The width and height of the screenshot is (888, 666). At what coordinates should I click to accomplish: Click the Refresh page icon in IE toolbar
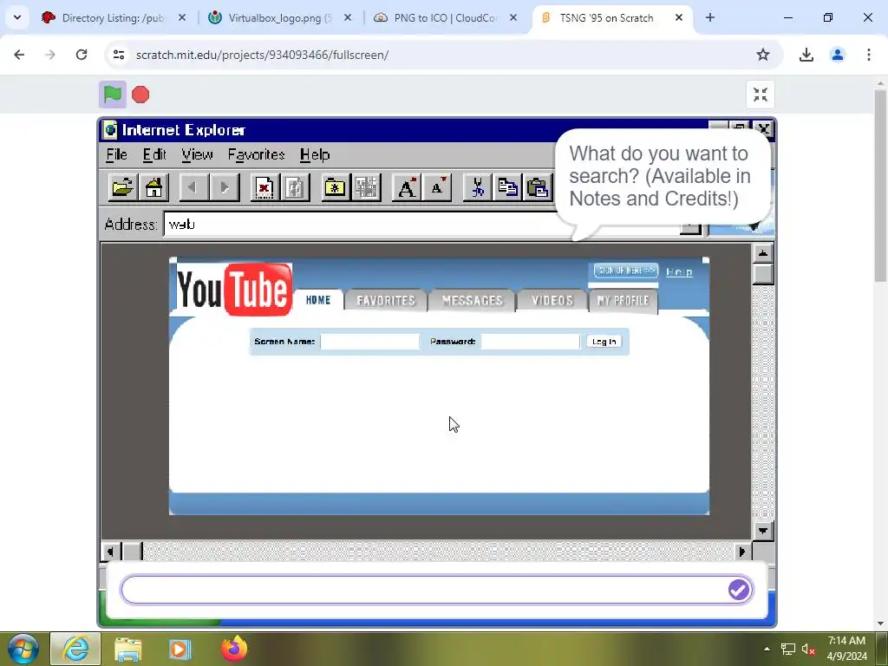295,187
